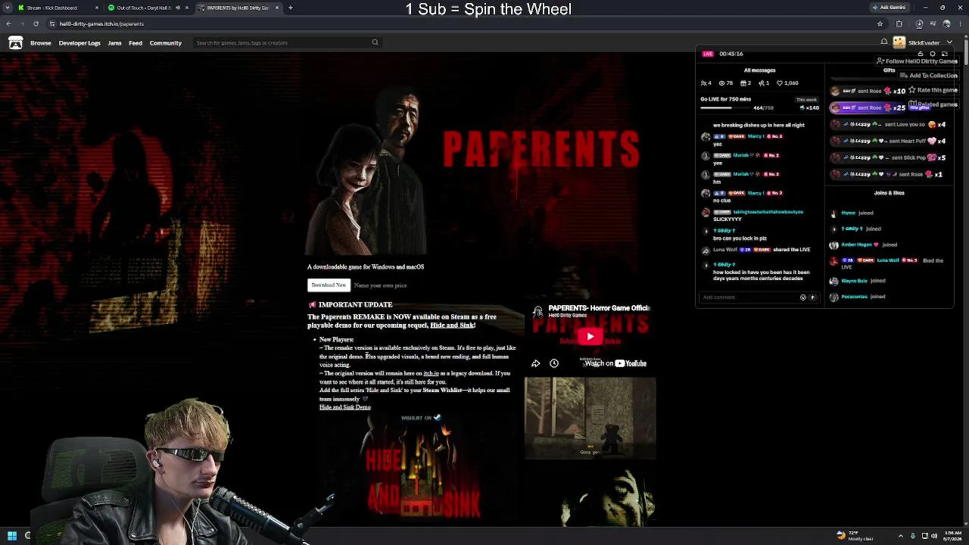Click the itch.io search field
Screen dimensions: 969x545
pos(288,42)
